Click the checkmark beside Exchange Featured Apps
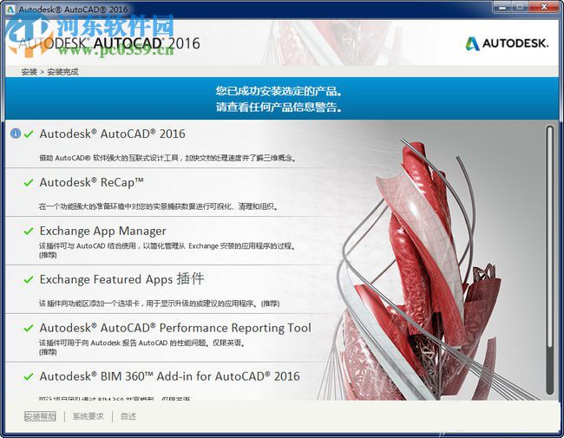 tap(29, 279)
